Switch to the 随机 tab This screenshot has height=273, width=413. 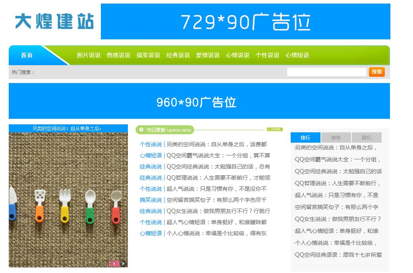367,137
